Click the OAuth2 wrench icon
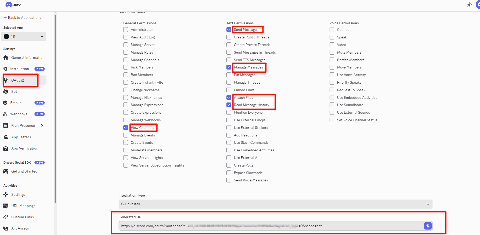480x235 pixels. [x=6, y=80]
